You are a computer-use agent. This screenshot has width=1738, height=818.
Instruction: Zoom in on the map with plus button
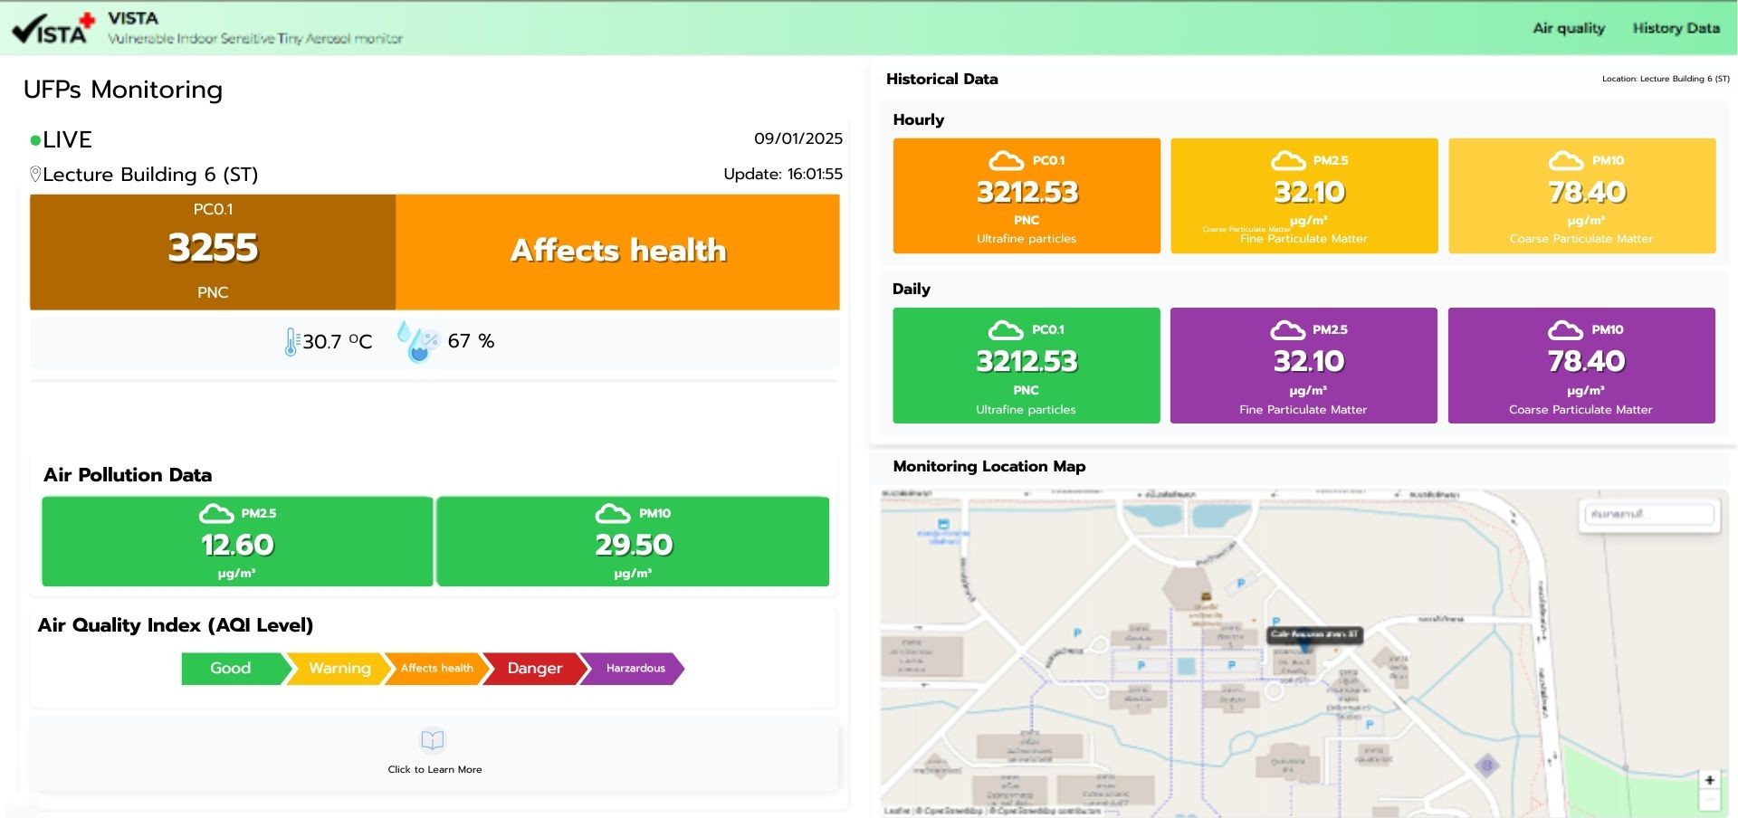click(1709, 780)
